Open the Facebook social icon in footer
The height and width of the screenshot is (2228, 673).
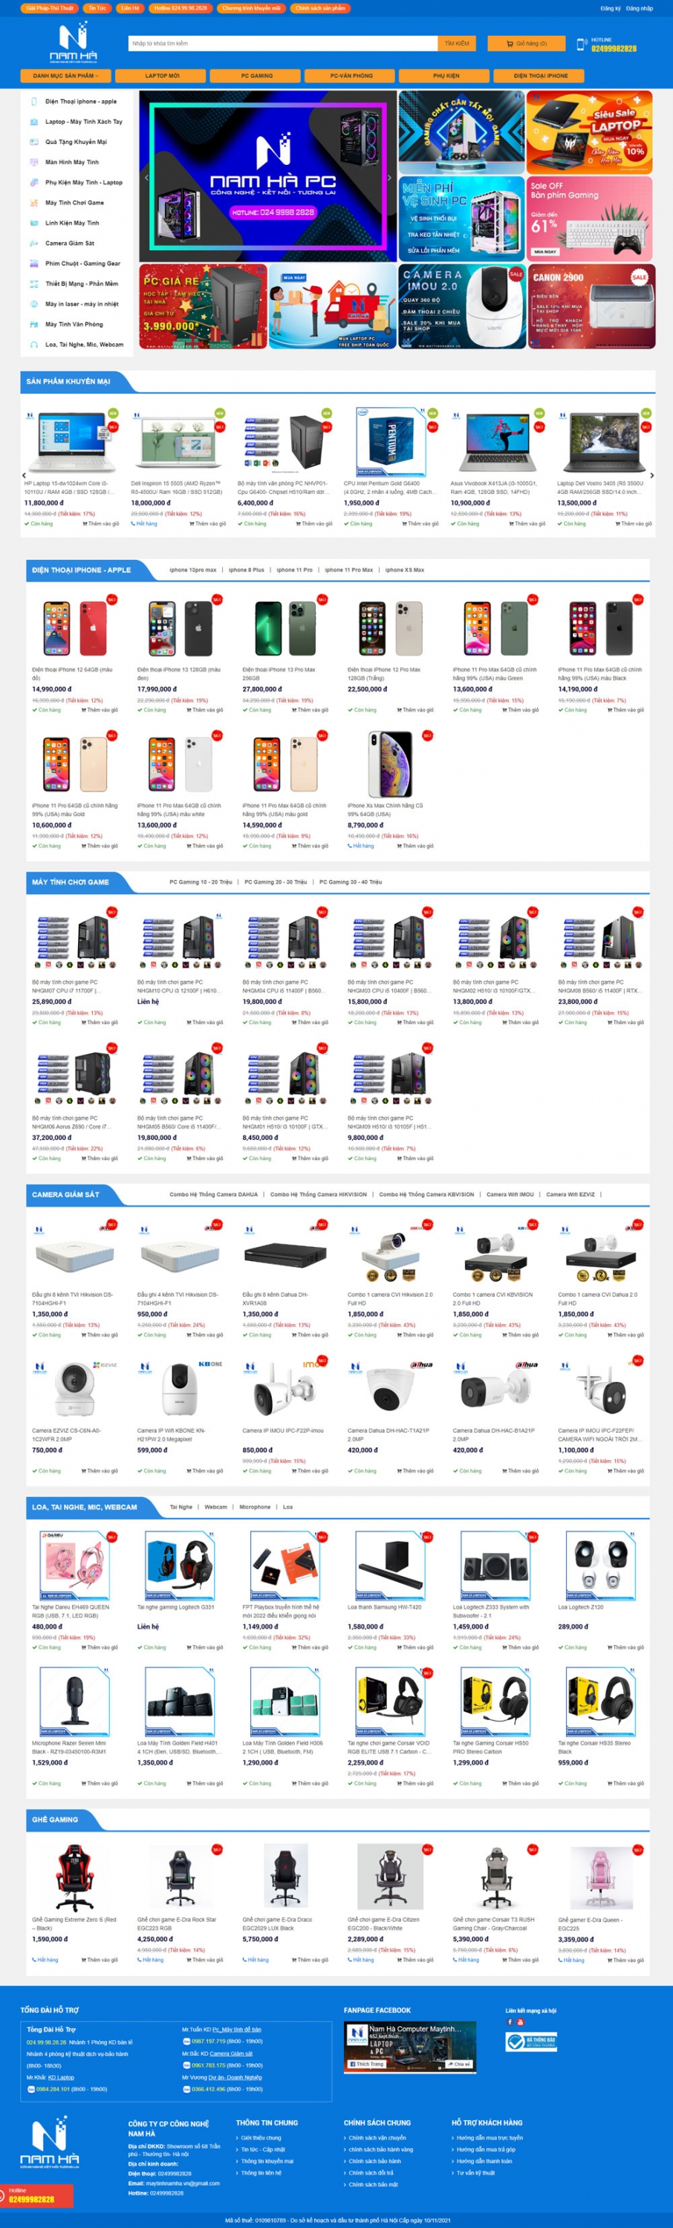point(510,2022)
